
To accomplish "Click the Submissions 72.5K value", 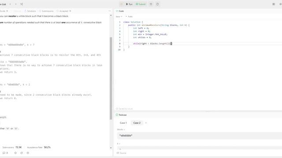I will (x=19, y=147).
